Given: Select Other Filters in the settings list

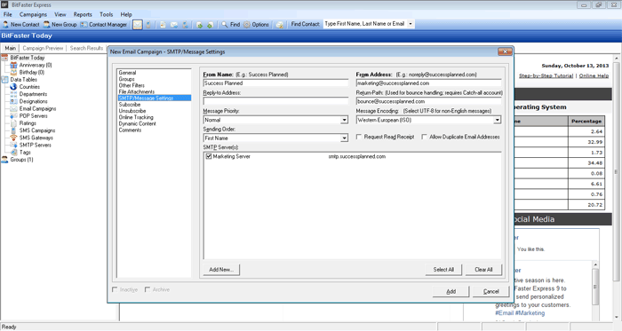Looking at the screenshot, I should [132, 85].
